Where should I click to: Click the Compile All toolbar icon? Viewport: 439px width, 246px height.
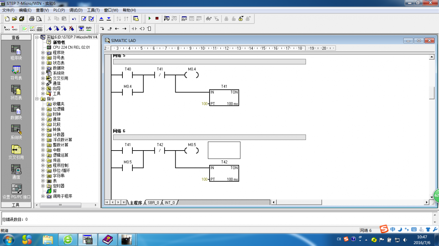click(x=91, y=18)
